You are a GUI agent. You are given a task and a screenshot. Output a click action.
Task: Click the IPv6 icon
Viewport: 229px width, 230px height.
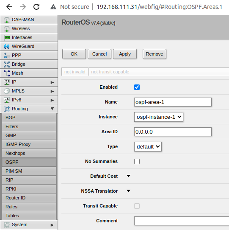(7, 100)
